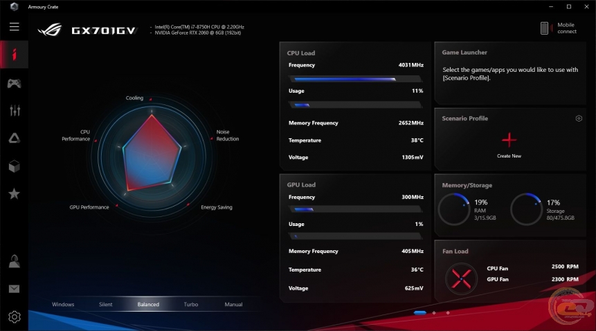Click the GPU Frequency bar

(x=355, y=209)
